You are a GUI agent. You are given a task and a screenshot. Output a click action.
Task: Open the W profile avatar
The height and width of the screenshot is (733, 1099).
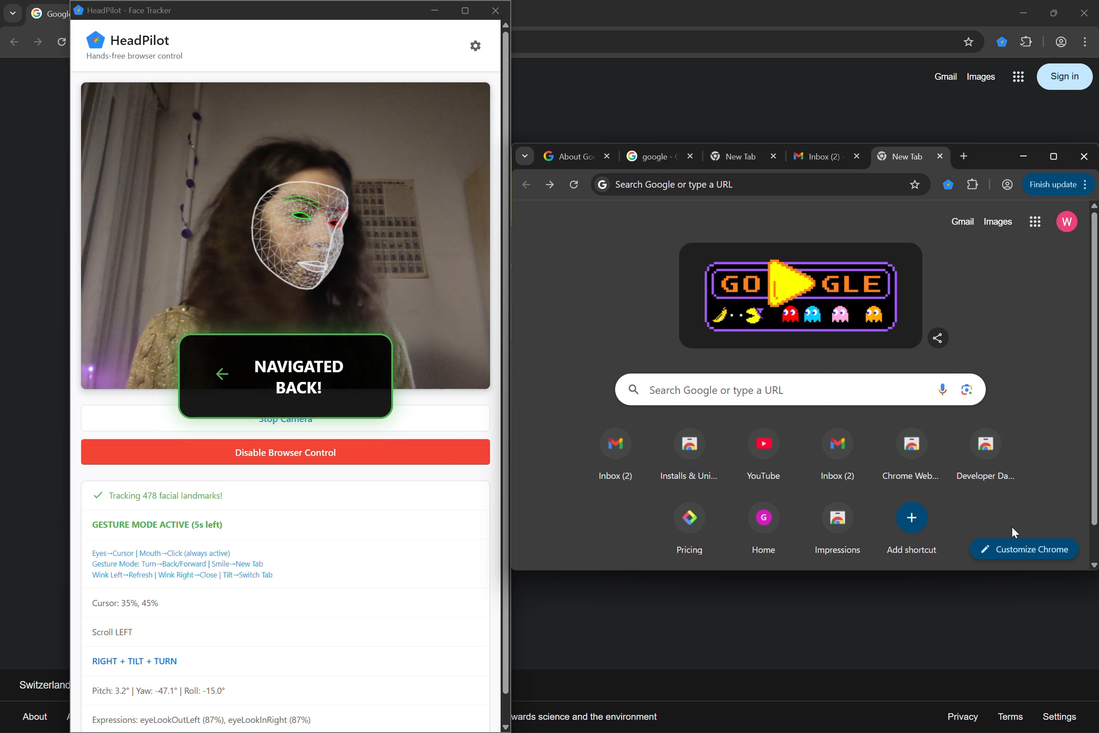tap(1067, 222)
